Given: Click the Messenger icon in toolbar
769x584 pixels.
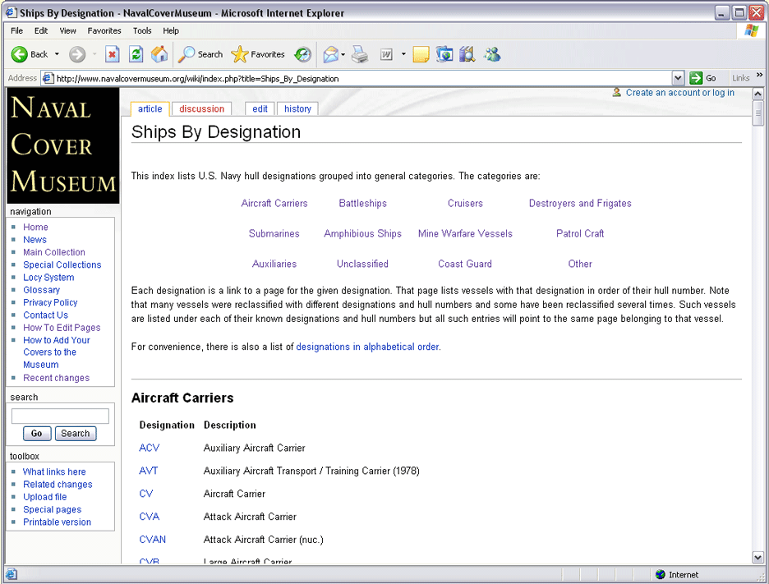Looking at the screenshot, I should pos(492,55).
